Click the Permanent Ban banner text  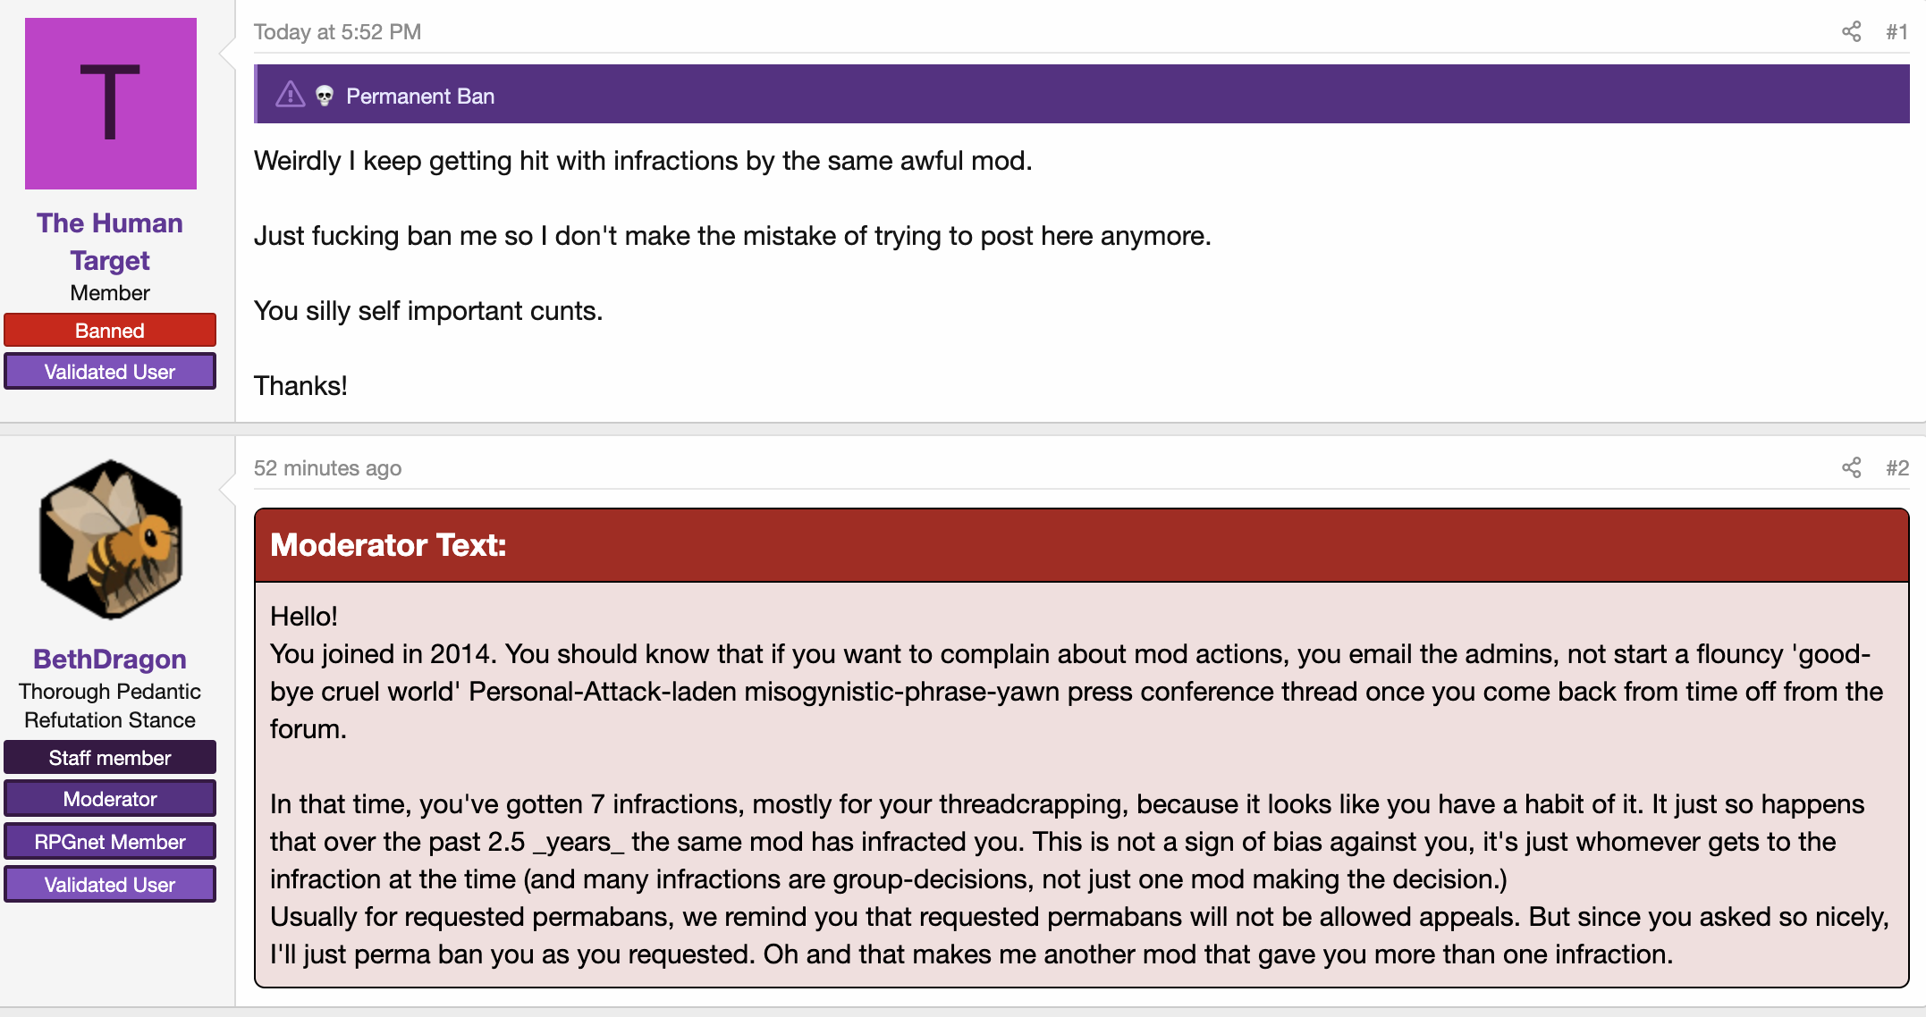tap(420, 96)
